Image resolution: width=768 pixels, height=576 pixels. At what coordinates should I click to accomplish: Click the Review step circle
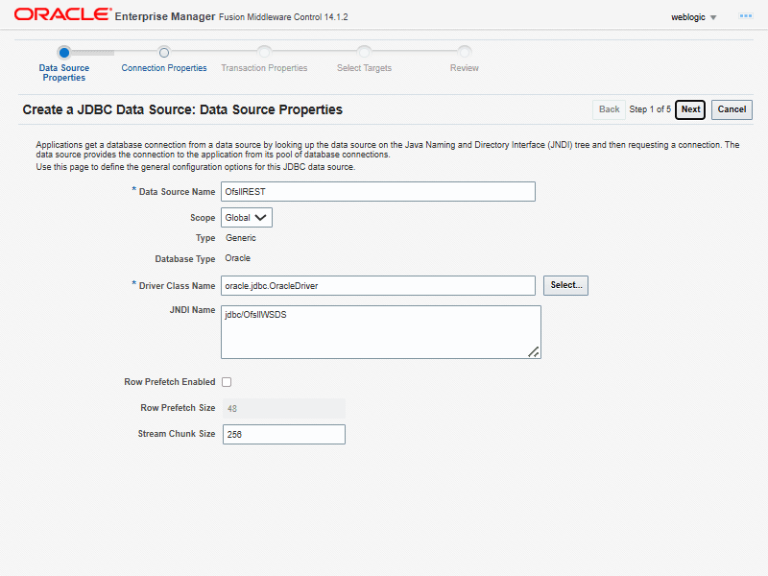464,53
